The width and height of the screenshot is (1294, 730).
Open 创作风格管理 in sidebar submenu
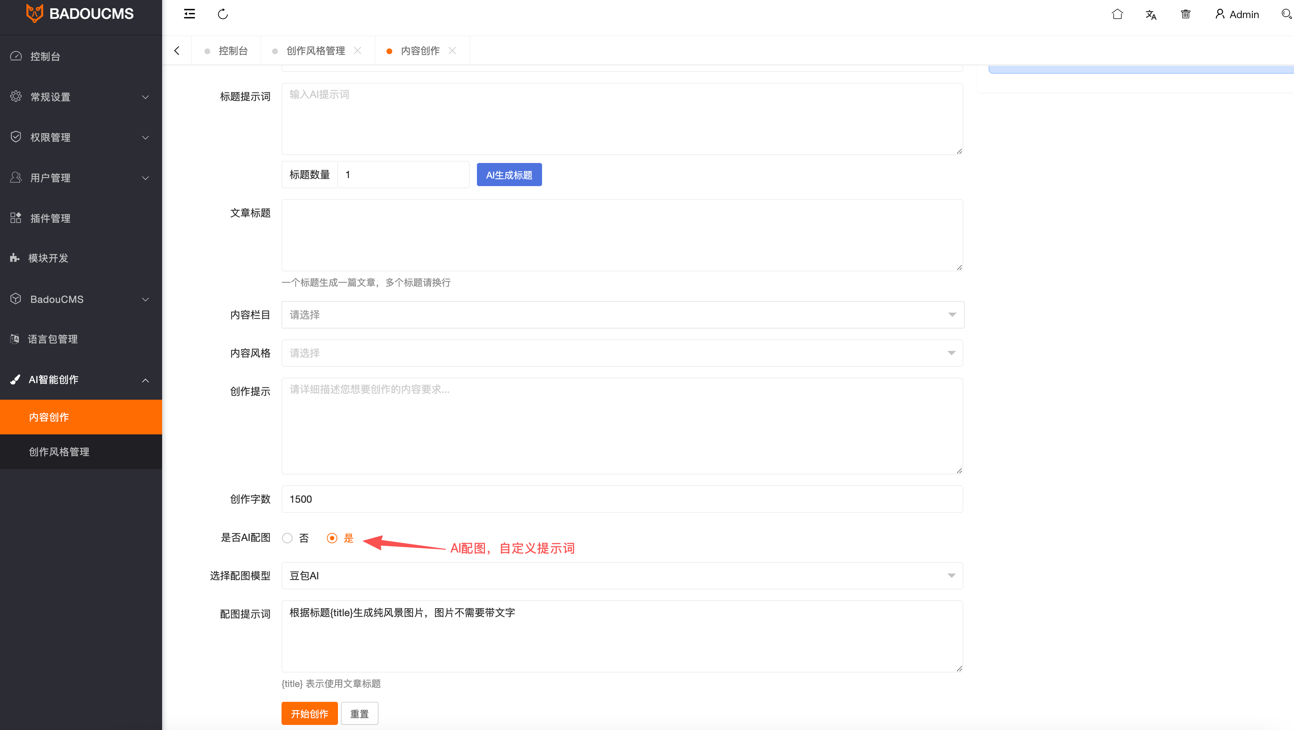click(x=59, y=451)
